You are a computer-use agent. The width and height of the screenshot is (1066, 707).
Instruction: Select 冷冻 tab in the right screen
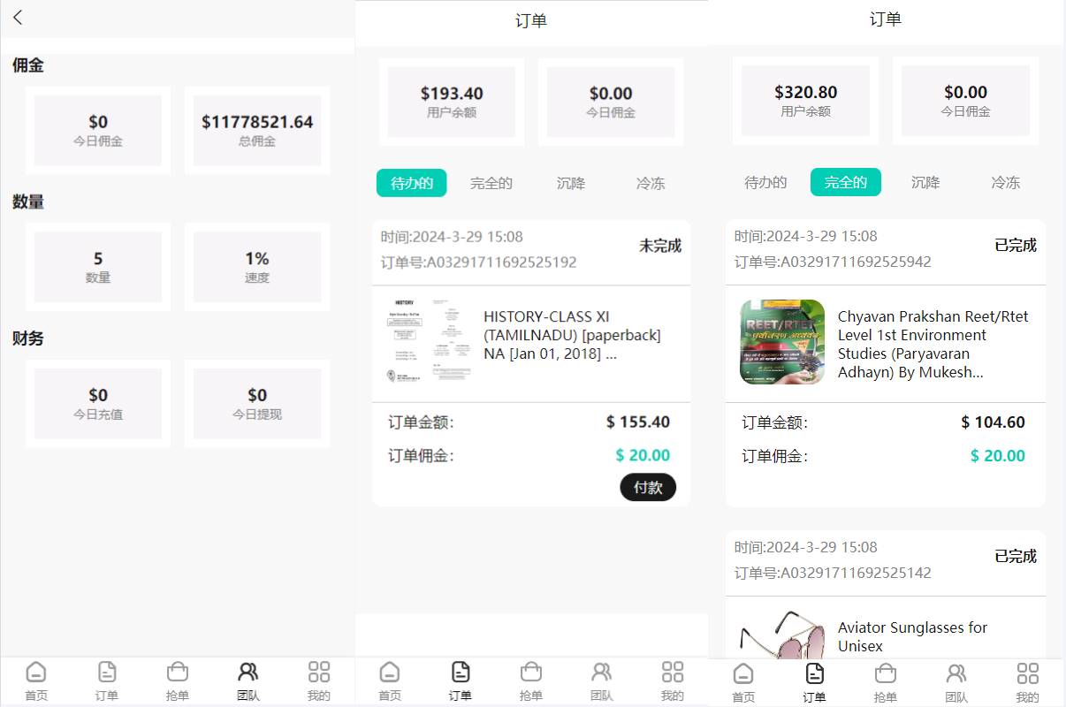pos(1005,183)
